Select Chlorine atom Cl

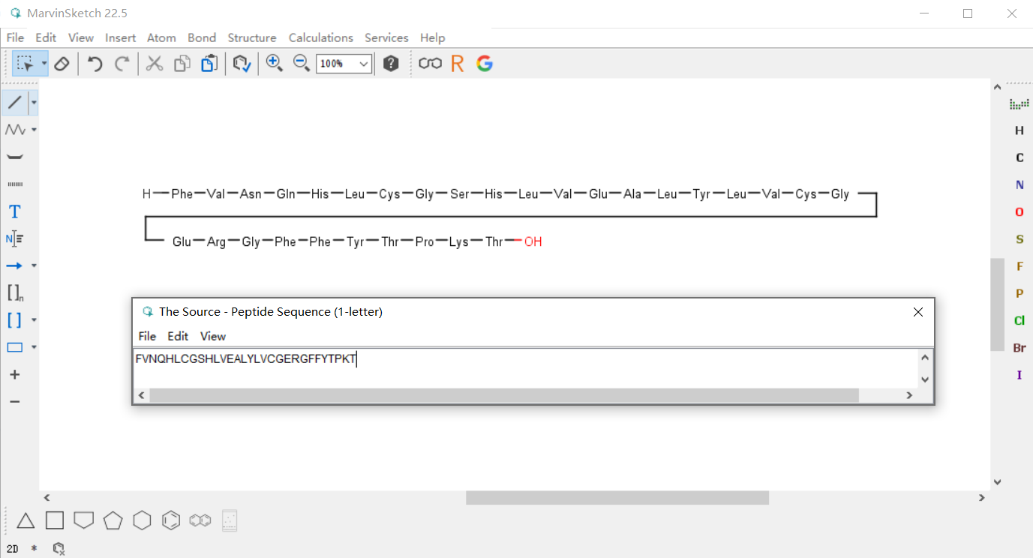tap(1019, 320)
